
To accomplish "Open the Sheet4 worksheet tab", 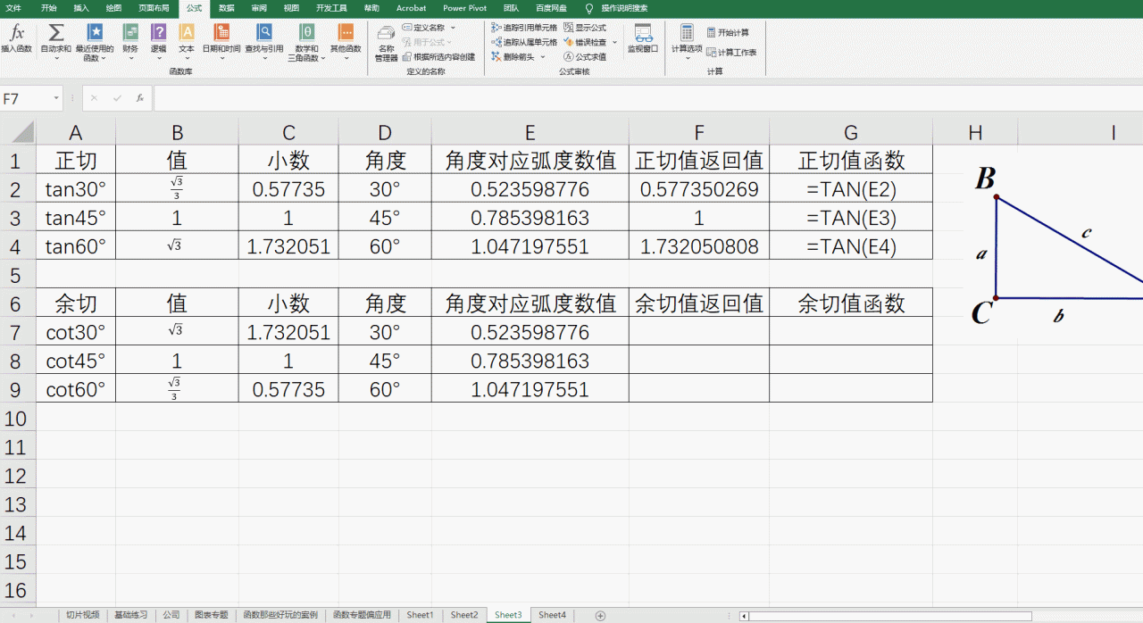I will click(x=552, y=615).
